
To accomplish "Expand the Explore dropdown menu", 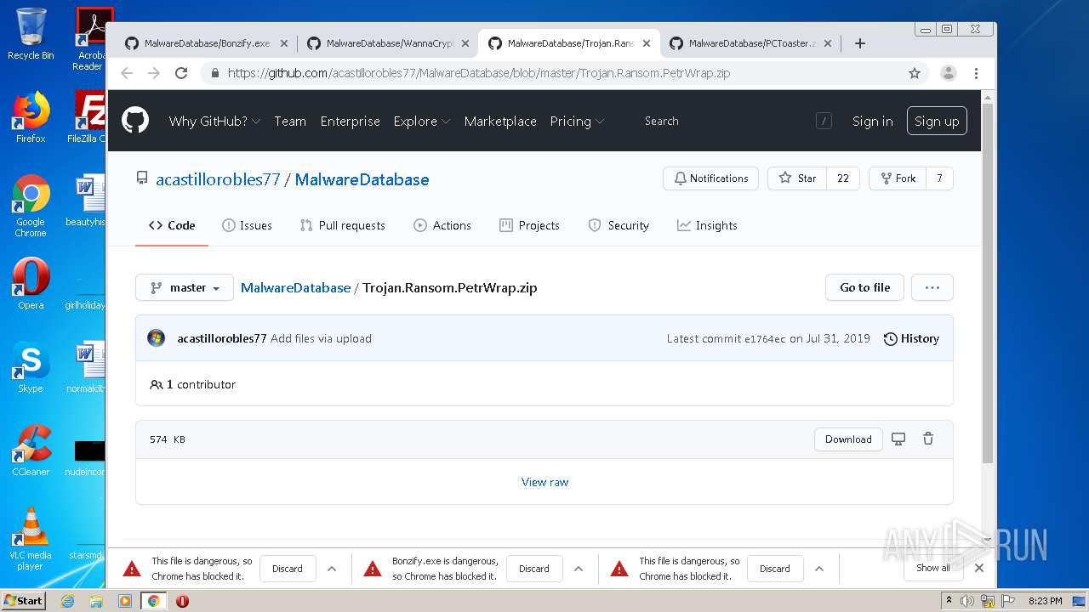I will 421,121.
